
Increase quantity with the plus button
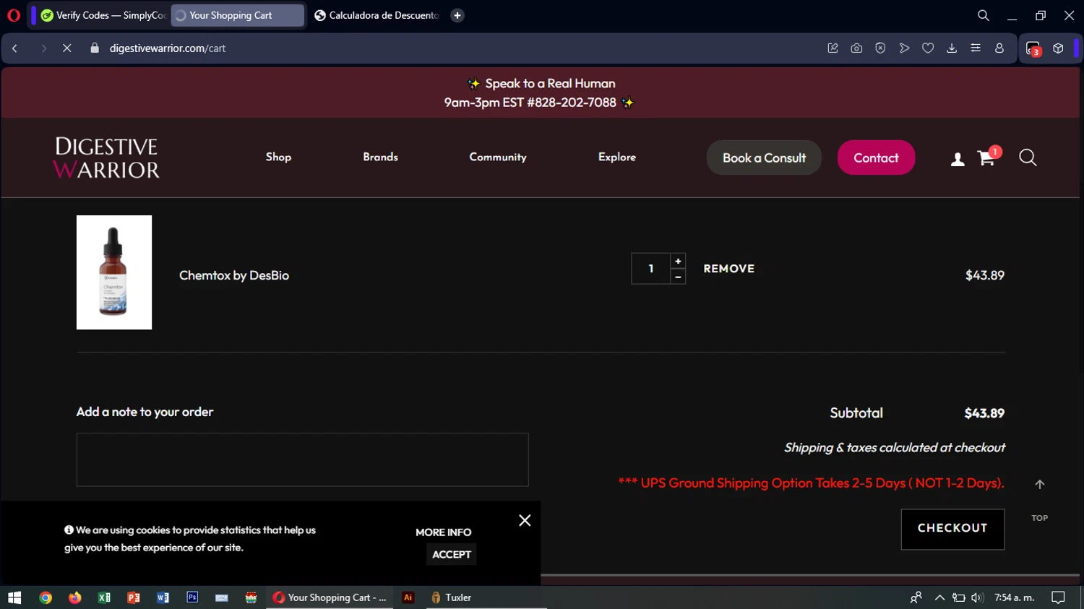(678, 261)
